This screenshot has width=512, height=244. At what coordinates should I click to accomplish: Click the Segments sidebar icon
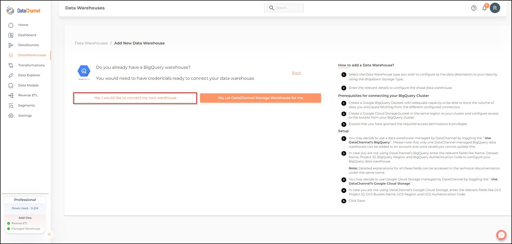coord(11,106)
